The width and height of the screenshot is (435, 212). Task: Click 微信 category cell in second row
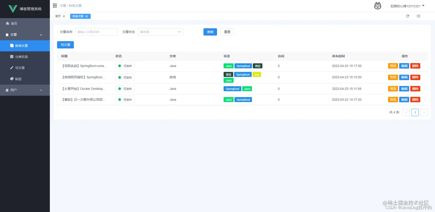[173, 77]
